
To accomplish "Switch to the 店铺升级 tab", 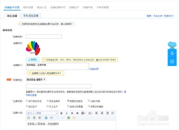I will pos(88,8).
